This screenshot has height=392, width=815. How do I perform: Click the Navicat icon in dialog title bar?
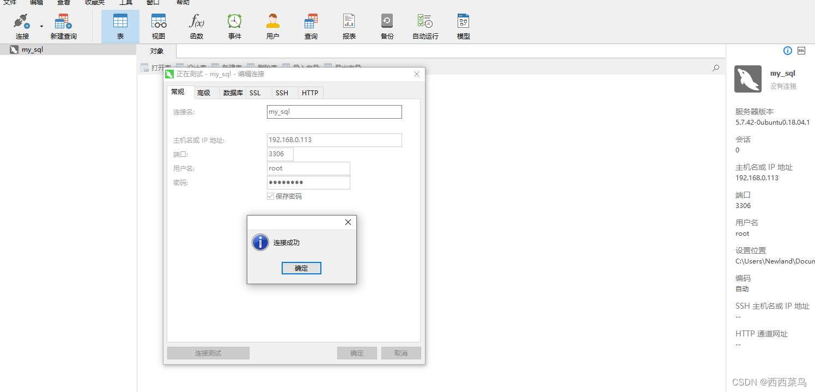coord(169,74)
